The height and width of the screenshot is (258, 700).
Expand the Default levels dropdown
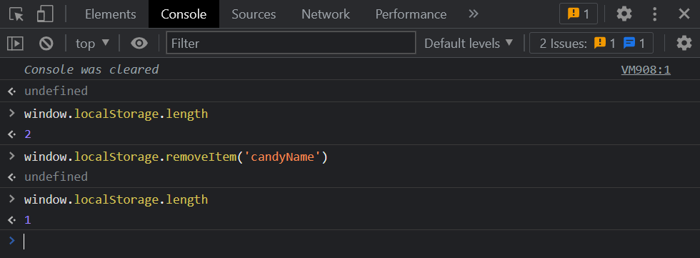pyautogui.click(x=469, y=44)
